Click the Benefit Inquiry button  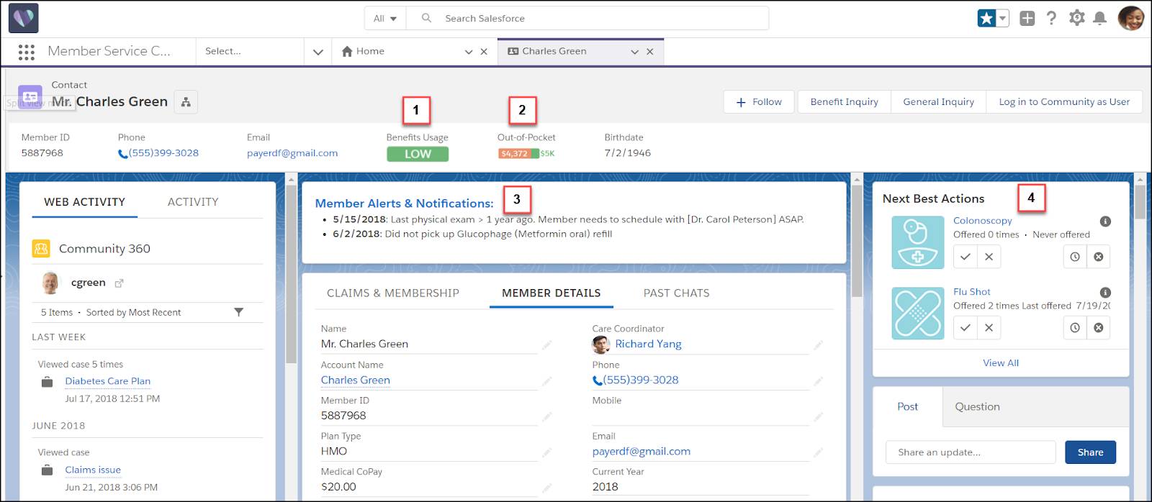click(x=844, y=102)
